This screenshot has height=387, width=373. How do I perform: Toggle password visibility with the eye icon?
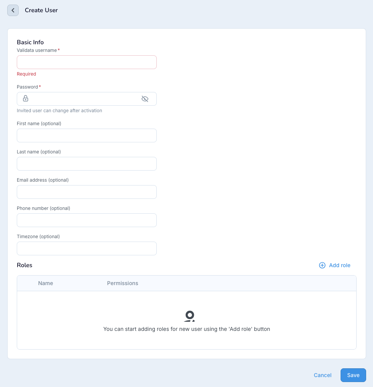(145, 98)
